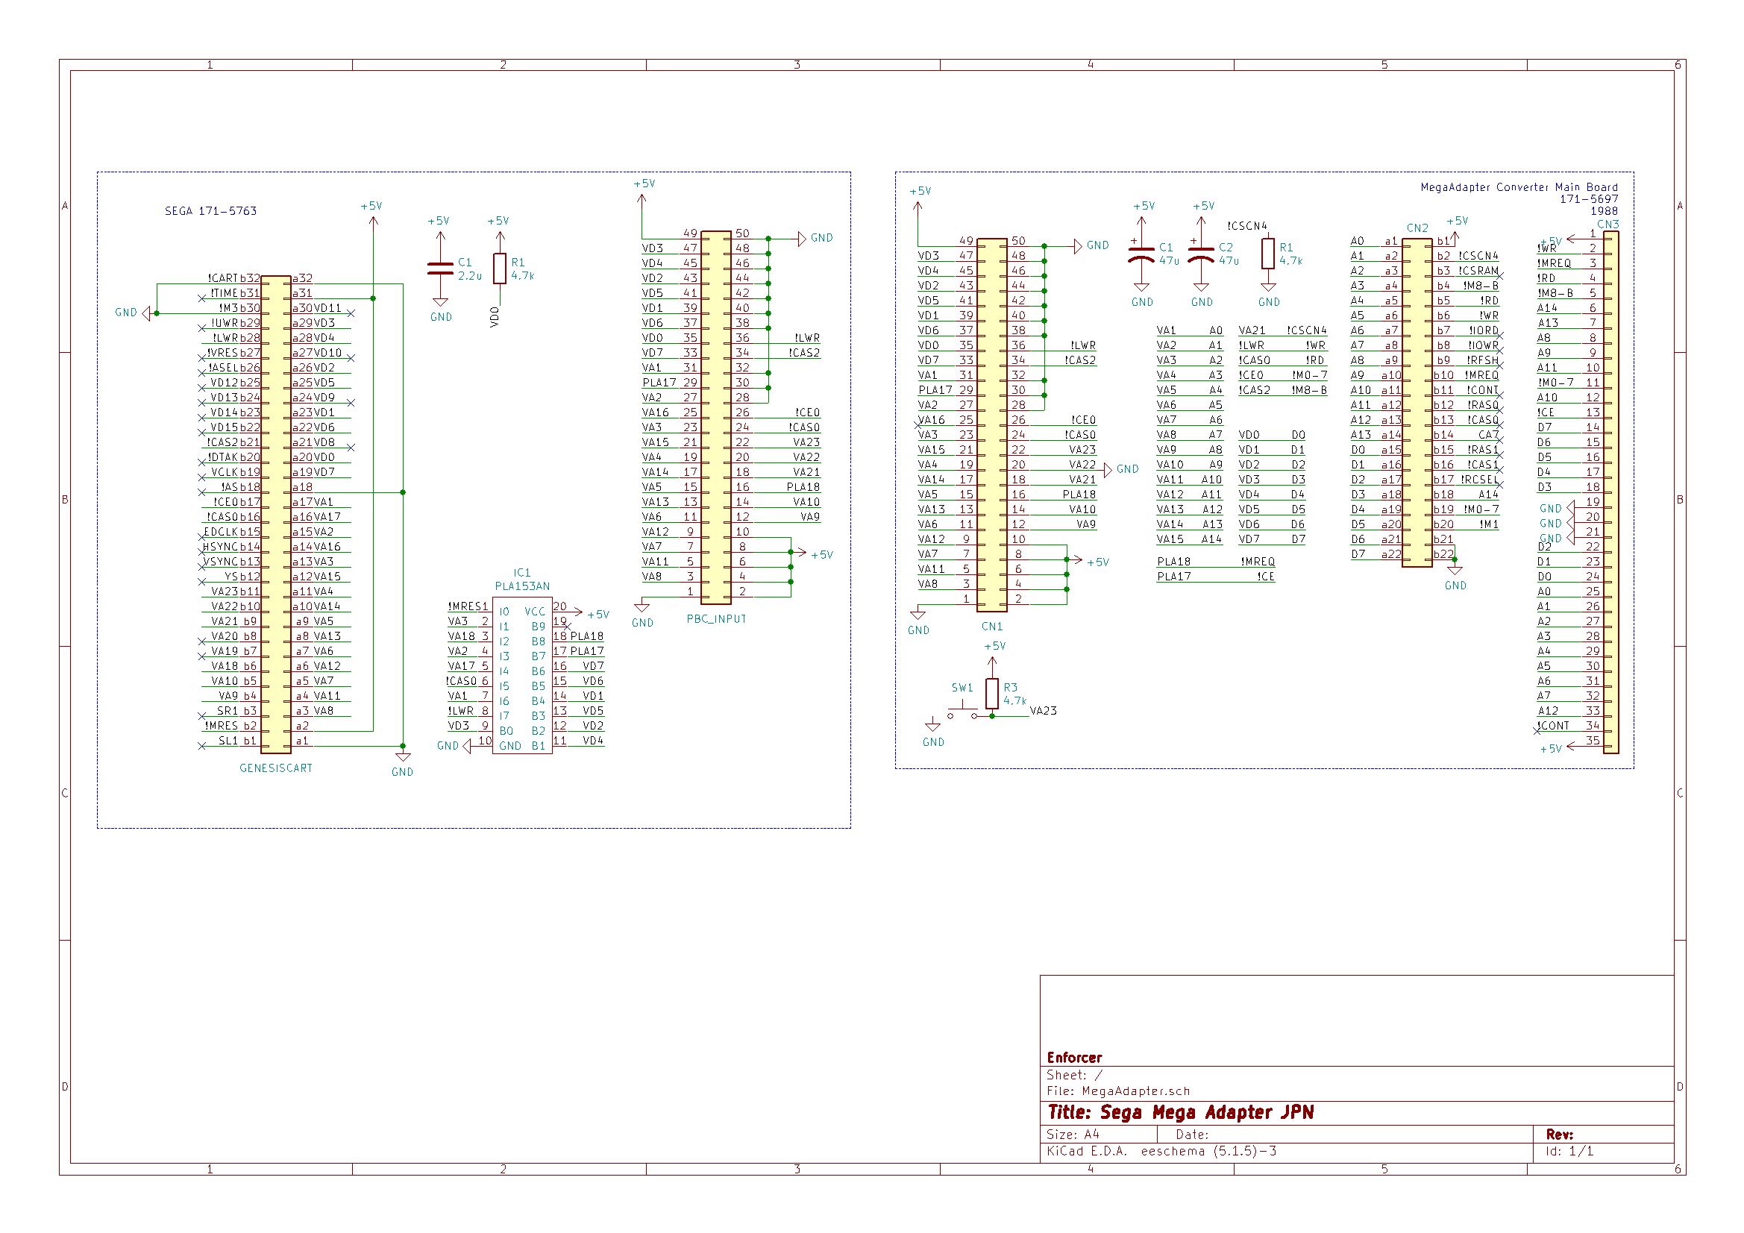This screenshot has width=1744, height=1233.
Task: Click the 'SW1' reference label
Action: 962,688
